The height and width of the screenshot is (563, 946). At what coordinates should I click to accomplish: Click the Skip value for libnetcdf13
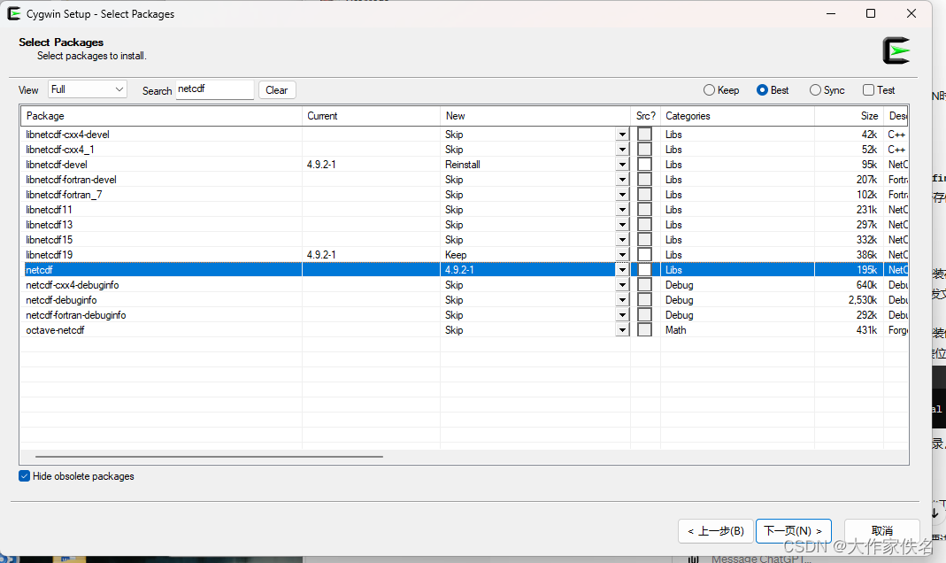click(x=454, y=225)
